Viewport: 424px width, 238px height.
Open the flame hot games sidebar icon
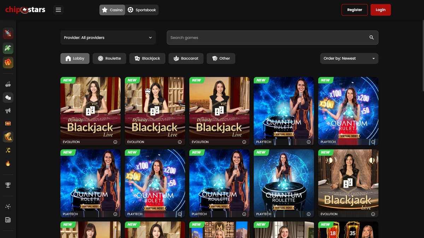click(x=8, y=163)
